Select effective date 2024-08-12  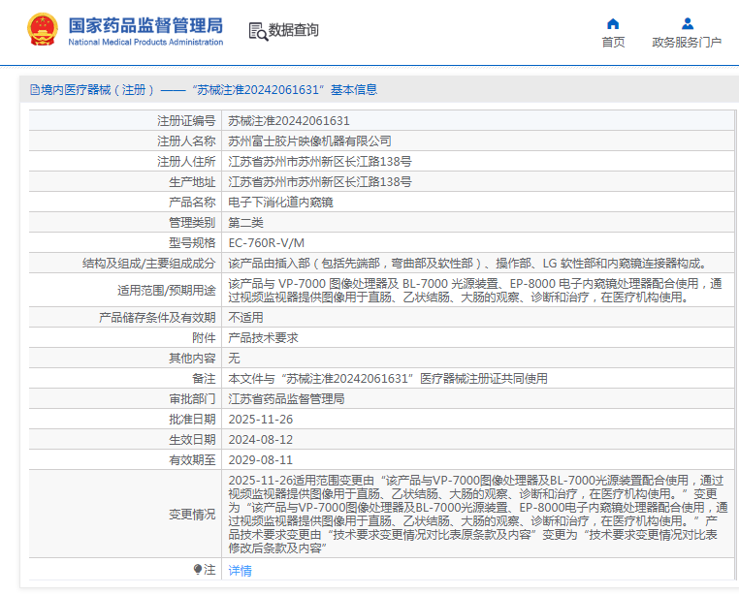[x=261, y=440]
